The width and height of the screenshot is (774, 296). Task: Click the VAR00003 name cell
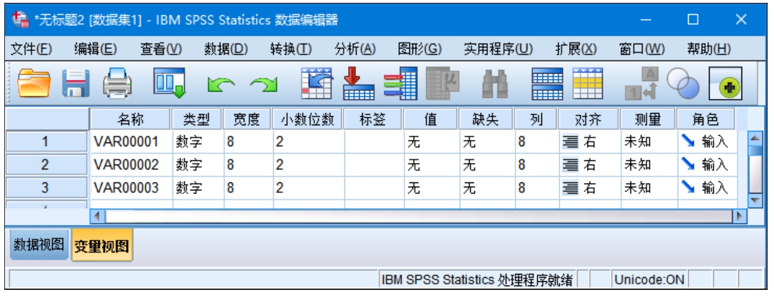[x=131, y=188]
